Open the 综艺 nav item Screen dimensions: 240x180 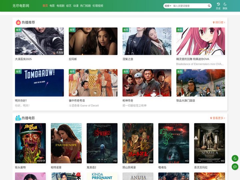[x=69, y=6]
